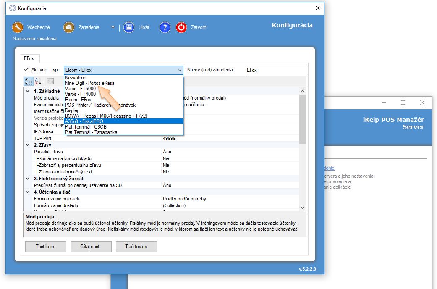The width and height of the screenshot is (437, 289).
Task: Click the Názov (kód) zariadenia text field
Action: click(x=276, y=70)
